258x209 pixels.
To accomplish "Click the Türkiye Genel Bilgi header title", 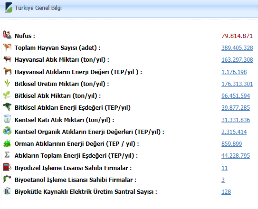I will coord(38,8).
